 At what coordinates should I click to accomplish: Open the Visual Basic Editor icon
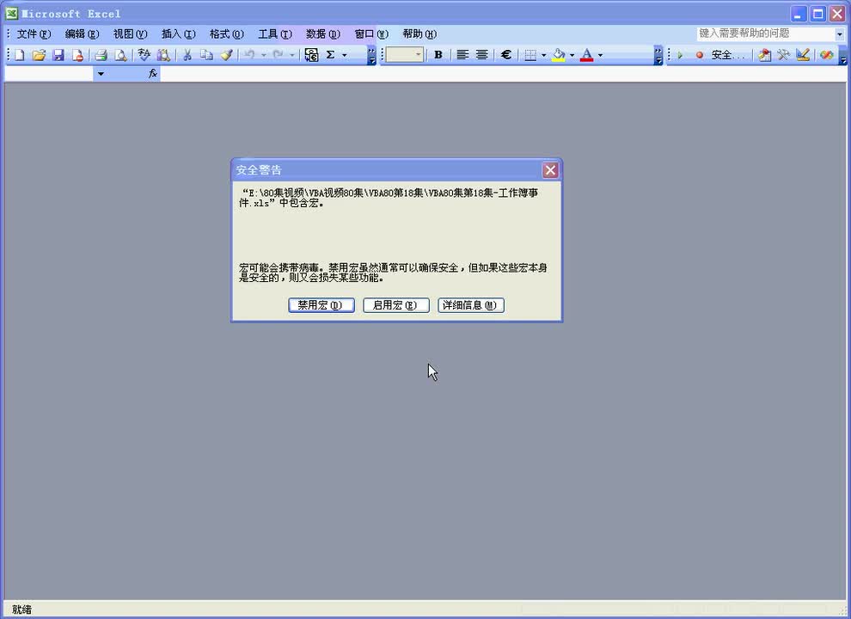[x=765, y=55]
